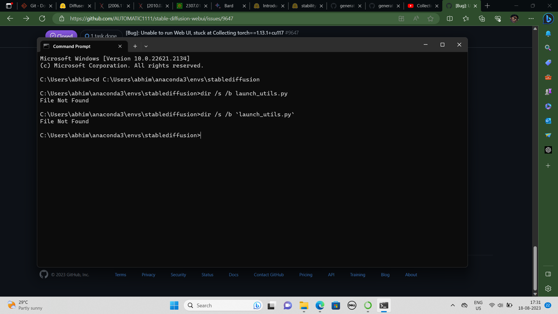Launch Microsoft Store from the taskbar
558x314 pixels.
click(336, 305)
